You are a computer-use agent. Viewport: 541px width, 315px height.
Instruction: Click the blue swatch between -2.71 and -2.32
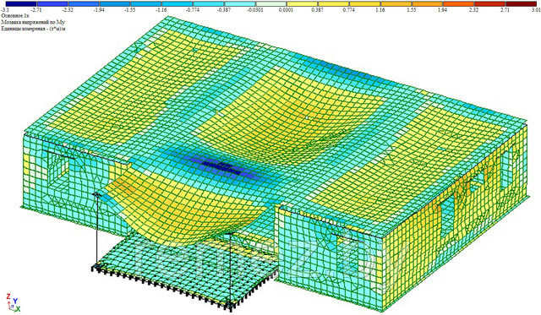52,3
